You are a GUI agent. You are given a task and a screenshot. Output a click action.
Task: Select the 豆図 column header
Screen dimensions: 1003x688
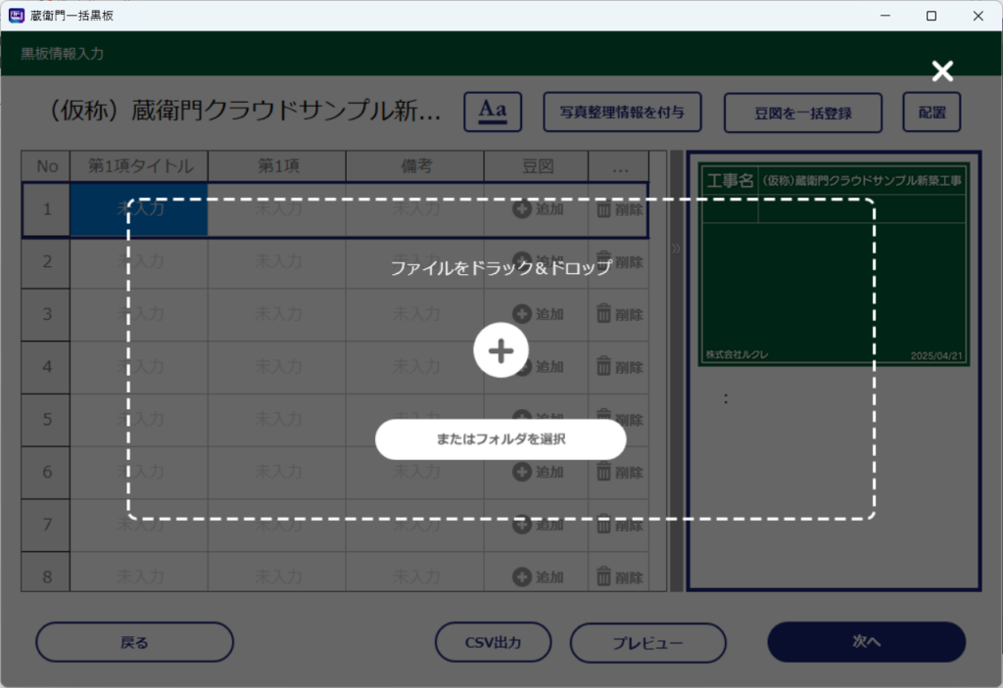536,167
